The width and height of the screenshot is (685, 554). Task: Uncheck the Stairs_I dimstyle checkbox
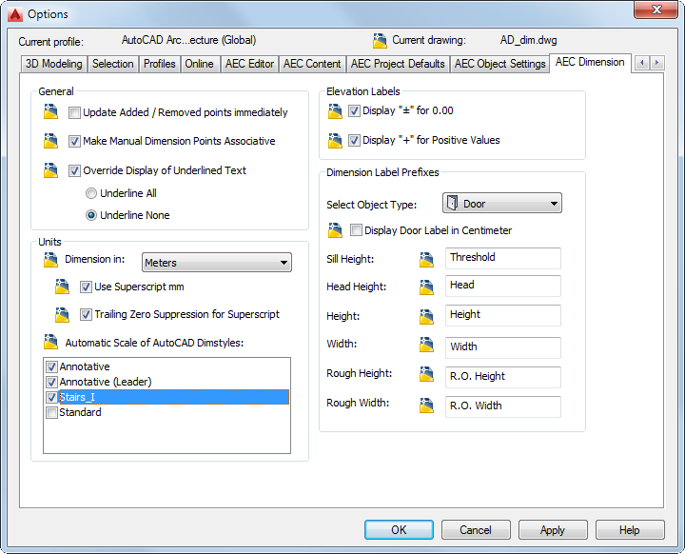coord(51,397)
